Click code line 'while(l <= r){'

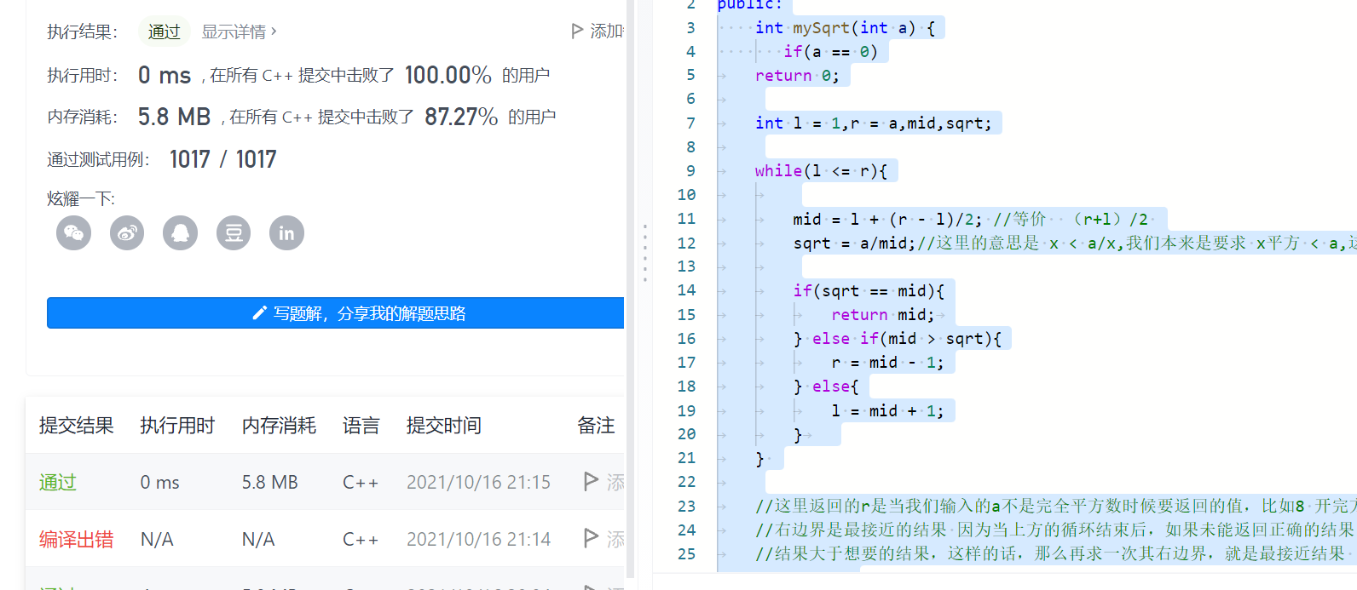click(821, 171)
